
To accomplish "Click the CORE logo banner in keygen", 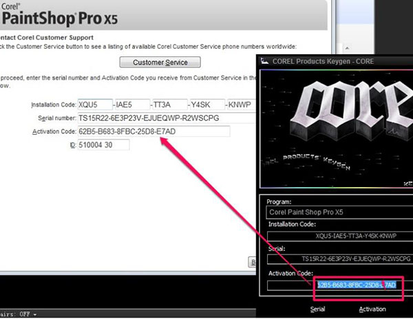I will [x=337, y=129].
